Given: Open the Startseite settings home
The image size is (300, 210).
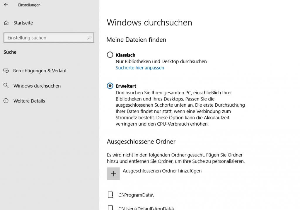Looking at the screenshot, I should [x=23, y=23].
